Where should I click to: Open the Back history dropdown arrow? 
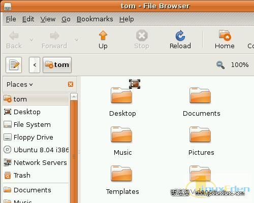(x=31, y=40)
